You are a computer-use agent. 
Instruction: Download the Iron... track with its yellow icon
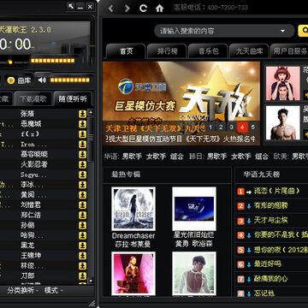pyautogui.click(x=82, y=145)
